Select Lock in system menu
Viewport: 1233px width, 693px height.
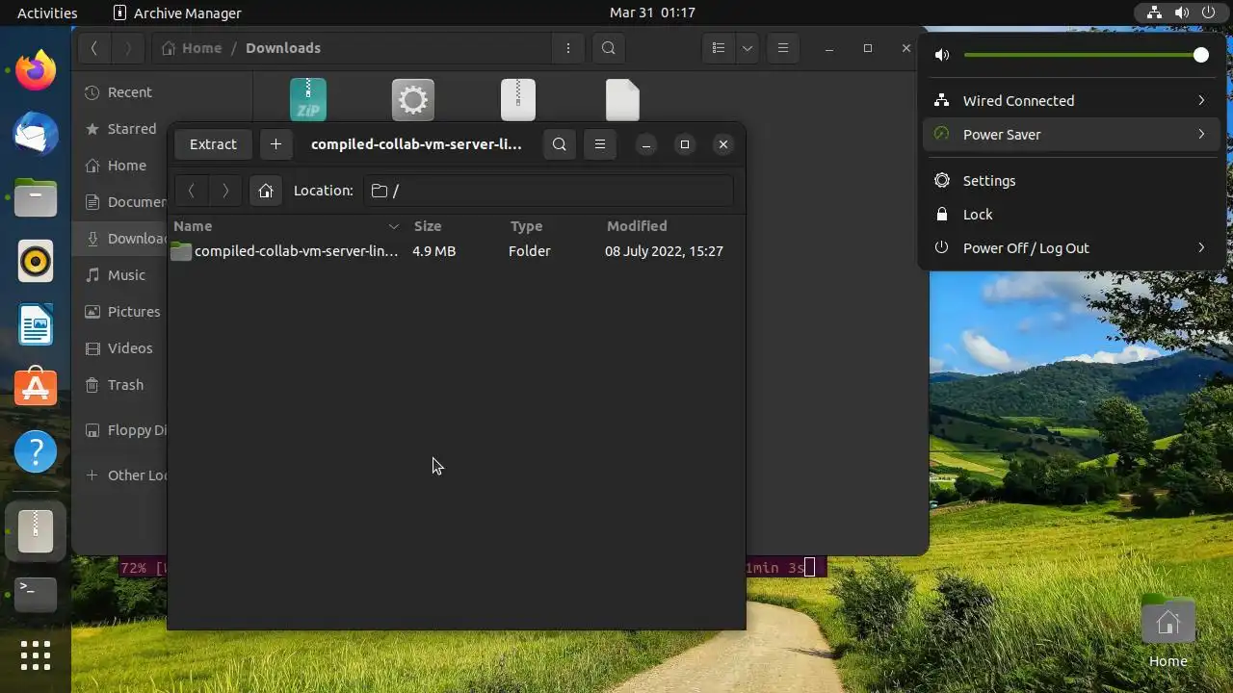point(1071,214)
